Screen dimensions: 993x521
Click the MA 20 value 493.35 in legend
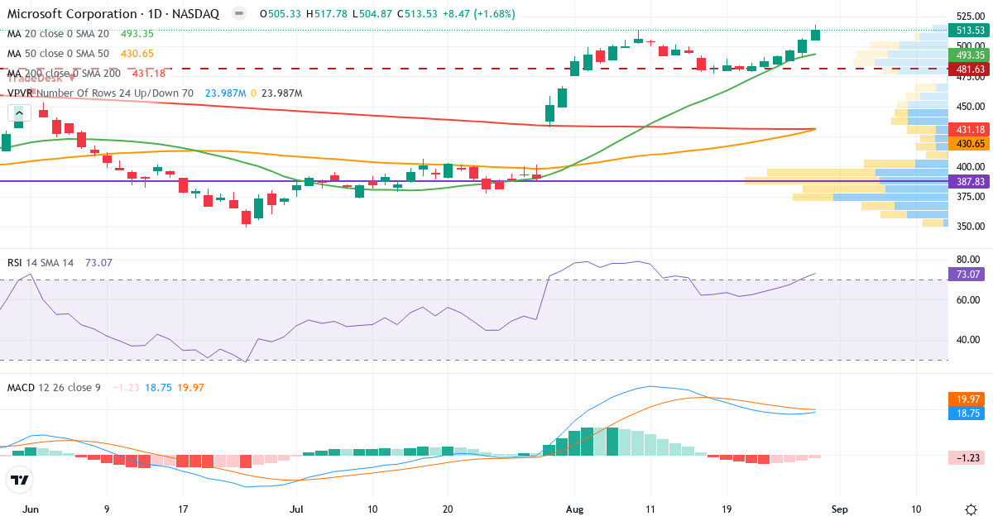click(137, 33)
